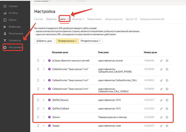Delete the goal Заказ обратного звонка

(167, 61)
